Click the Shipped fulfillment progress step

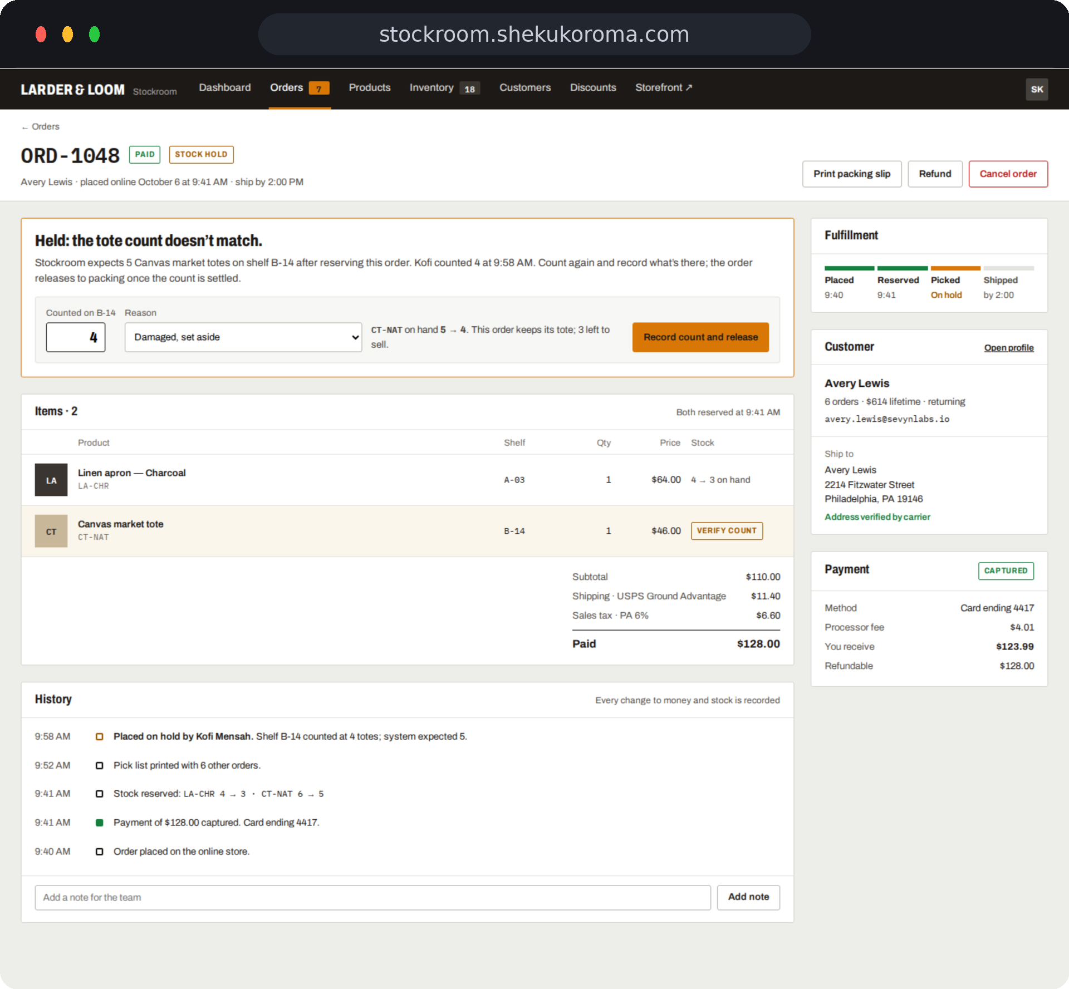click(1008, 283)
